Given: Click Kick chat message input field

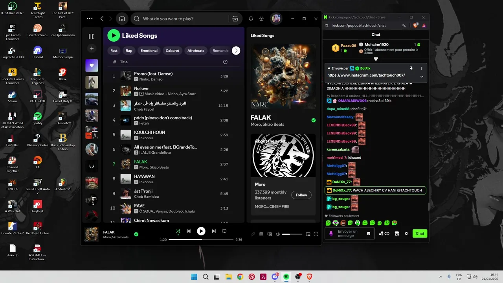Looking at the screenshot, I should (349, 233).
